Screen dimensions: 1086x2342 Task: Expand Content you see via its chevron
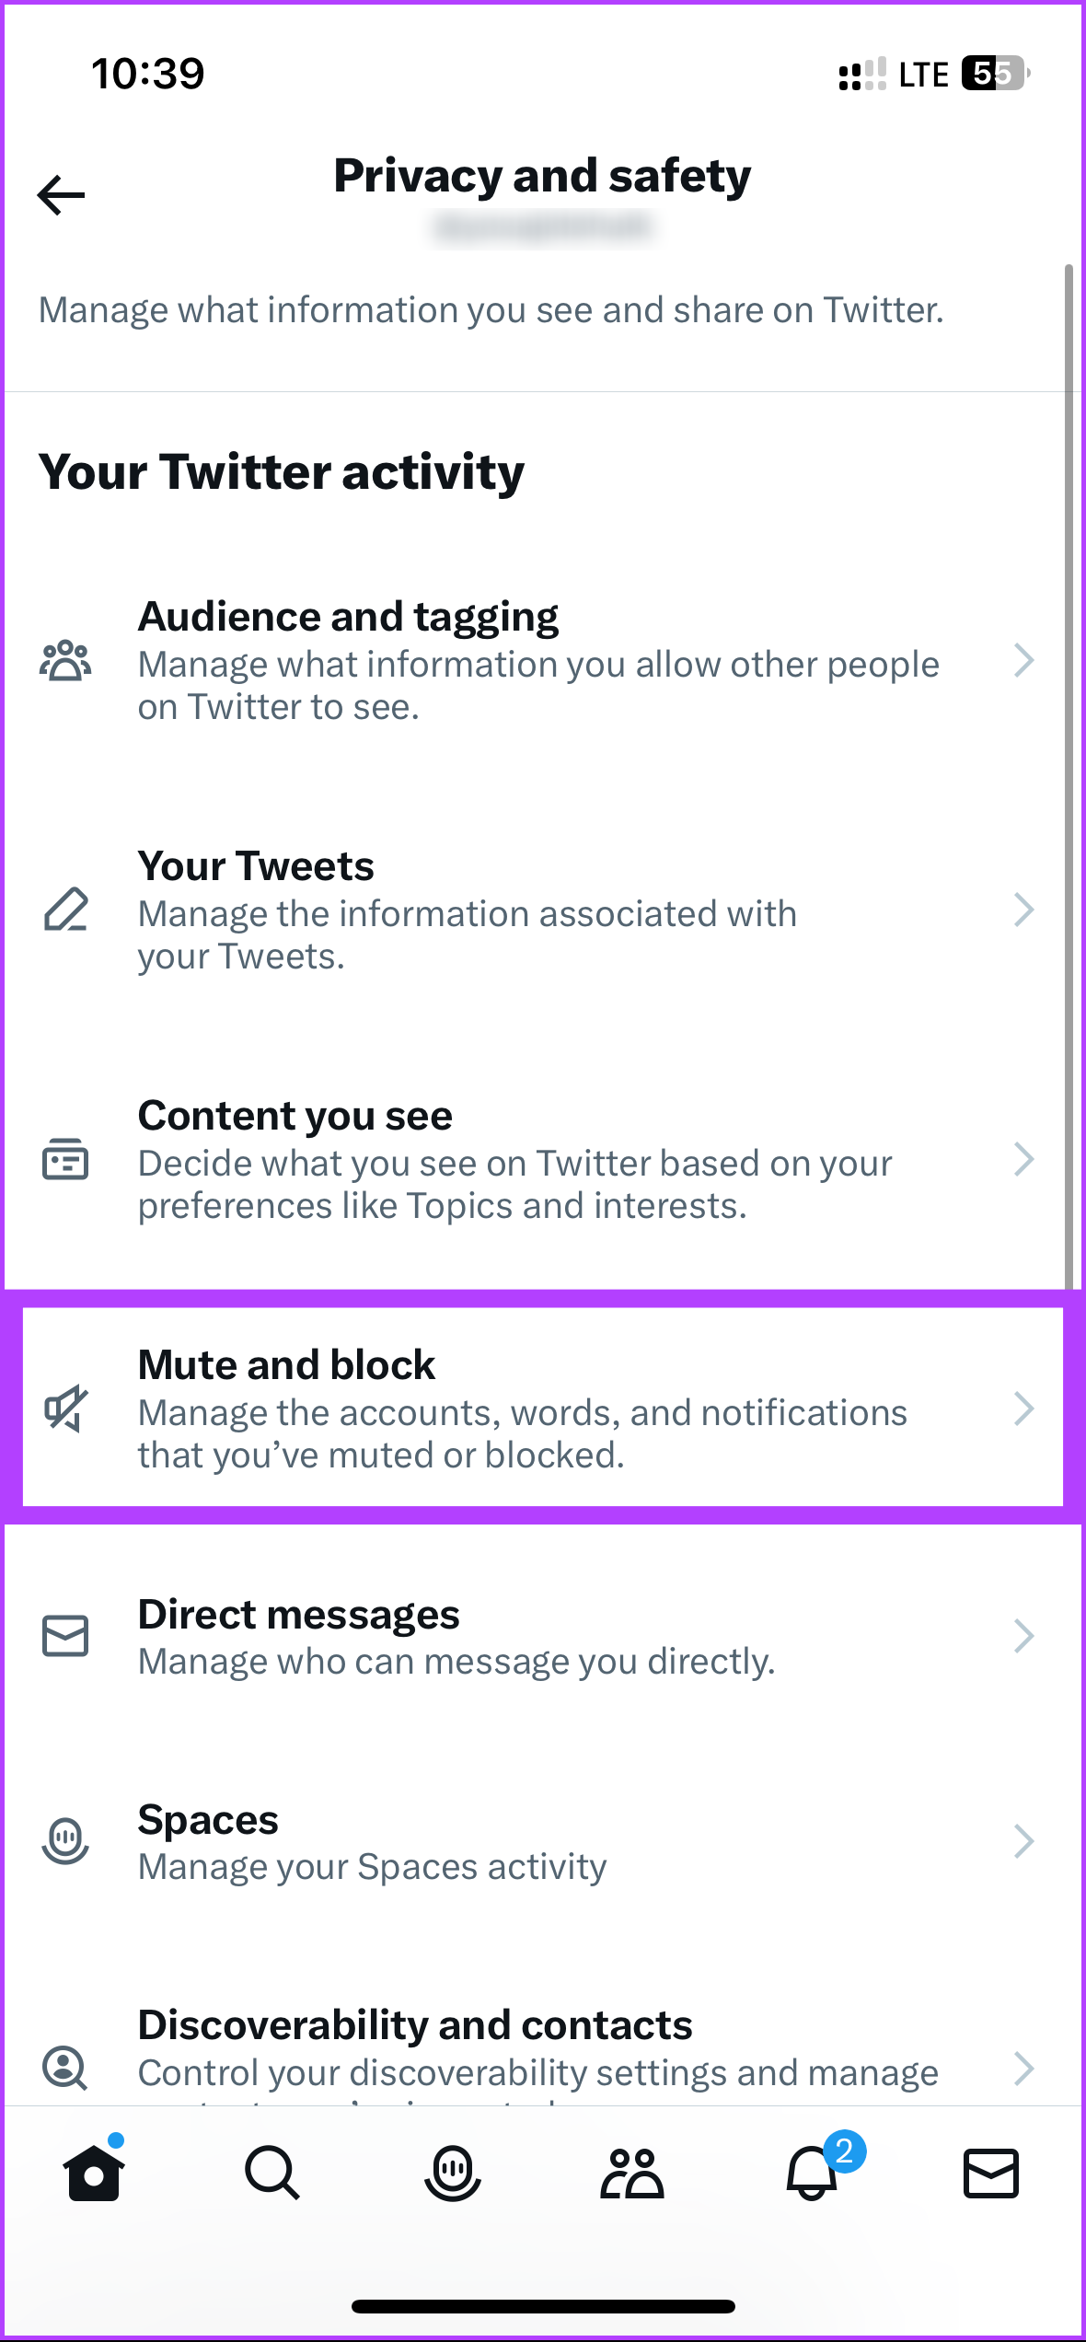(1023, 1159)
